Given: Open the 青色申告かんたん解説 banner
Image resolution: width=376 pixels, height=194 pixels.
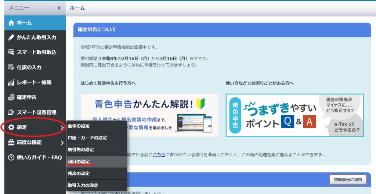Looking at the screenshot, I should (149, 115).
